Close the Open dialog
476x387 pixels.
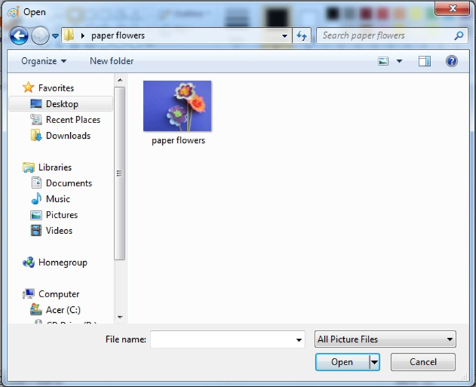452,8
